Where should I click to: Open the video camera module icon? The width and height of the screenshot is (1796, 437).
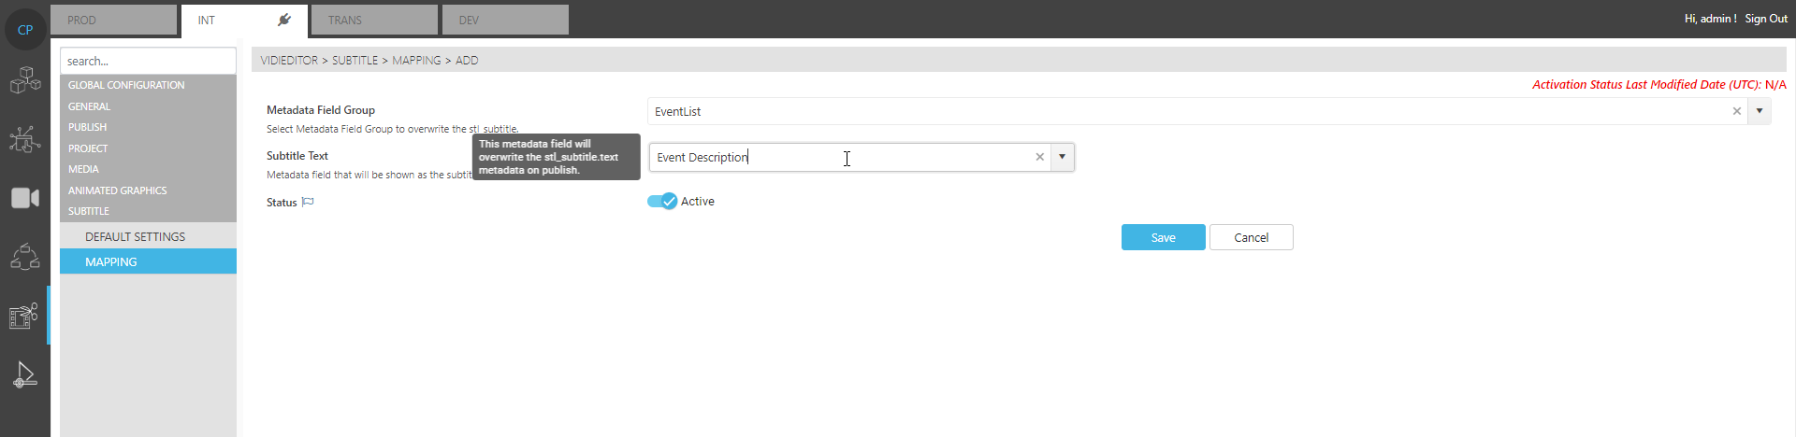(25, 198)
